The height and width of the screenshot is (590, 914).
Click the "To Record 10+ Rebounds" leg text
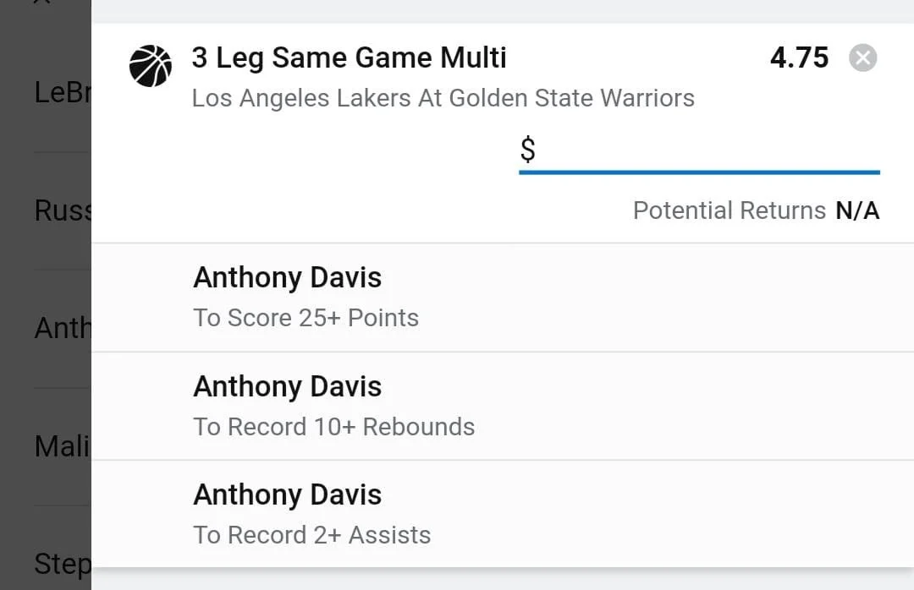(x=333, y=427)
